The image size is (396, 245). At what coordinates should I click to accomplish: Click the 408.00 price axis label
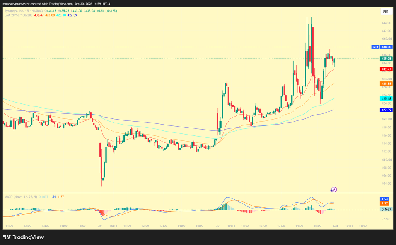(387, 167)
